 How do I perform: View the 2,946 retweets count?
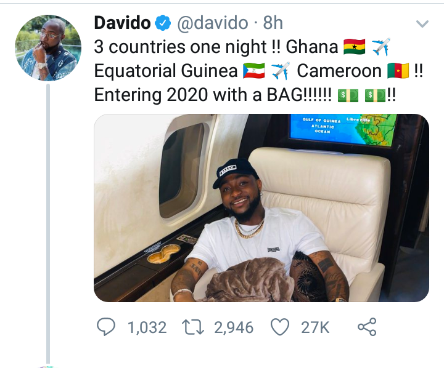tap(234, 327)
